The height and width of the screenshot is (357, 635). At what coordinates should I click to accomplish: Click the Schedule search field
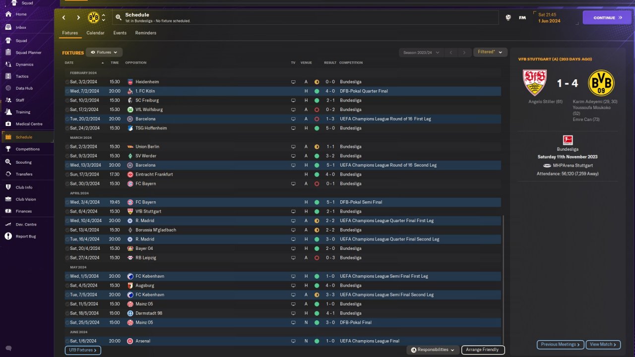click(305, 18)
